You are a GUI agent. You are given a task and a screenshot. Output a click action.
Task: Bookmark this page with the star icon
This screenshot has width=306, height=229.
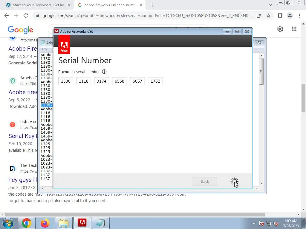[268, 16]
